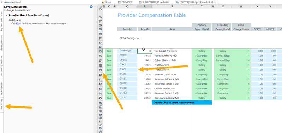Viewport: 282px width, 133px height.
Task: Collapse ProviderList Save Data Error section
Action: 6,16
